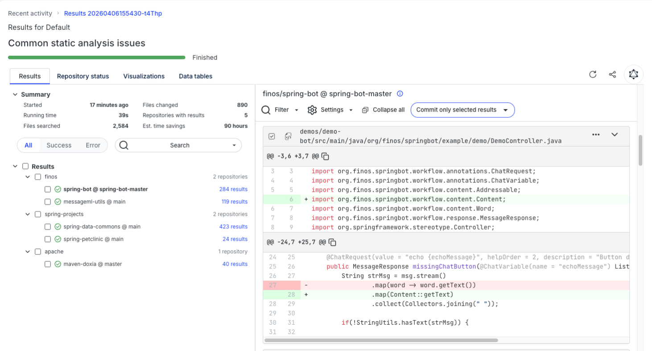Screen dimensions: 652x351
Task: Switch to the Data tables tab
Action: (196, 76)
